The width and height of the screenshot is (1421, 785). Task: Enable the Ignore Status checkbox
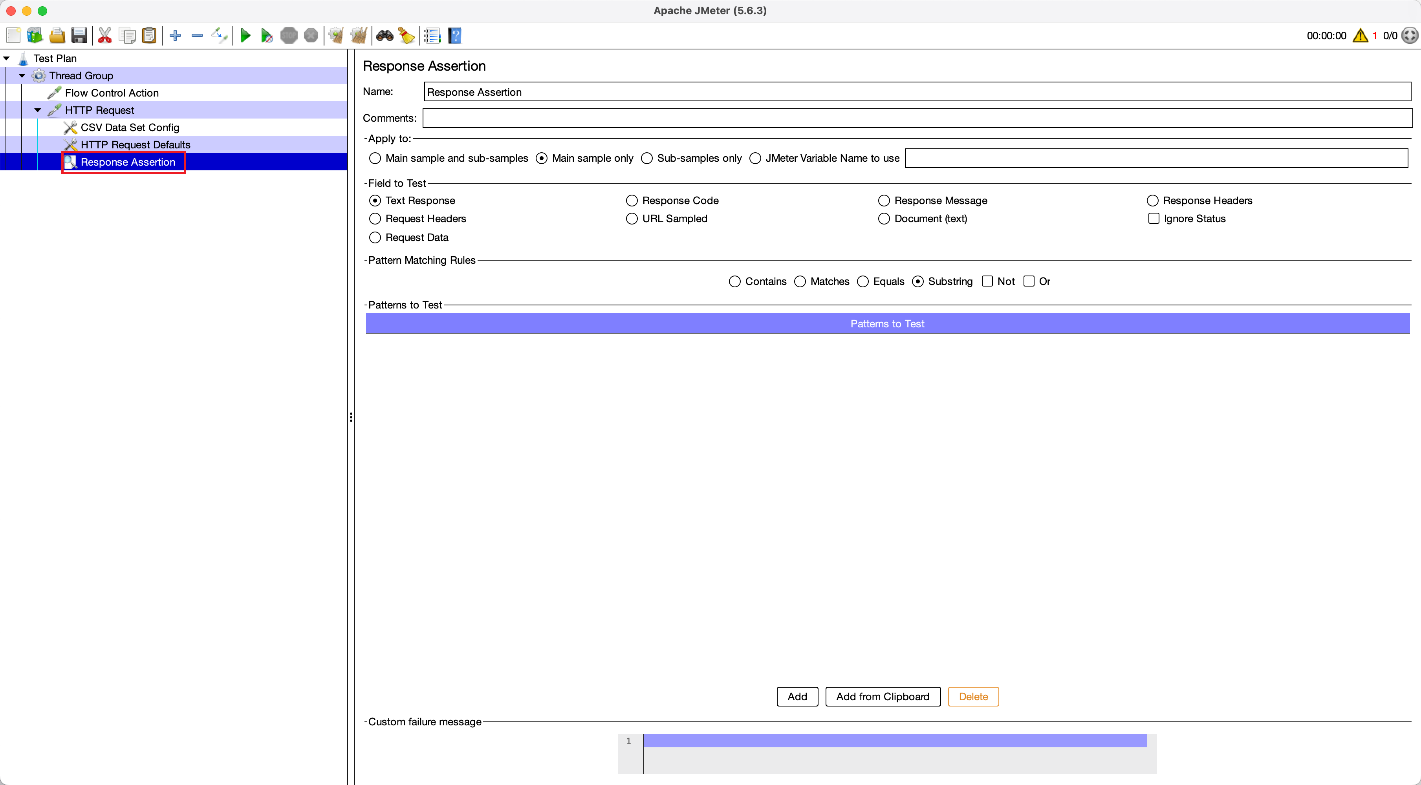1154,218
